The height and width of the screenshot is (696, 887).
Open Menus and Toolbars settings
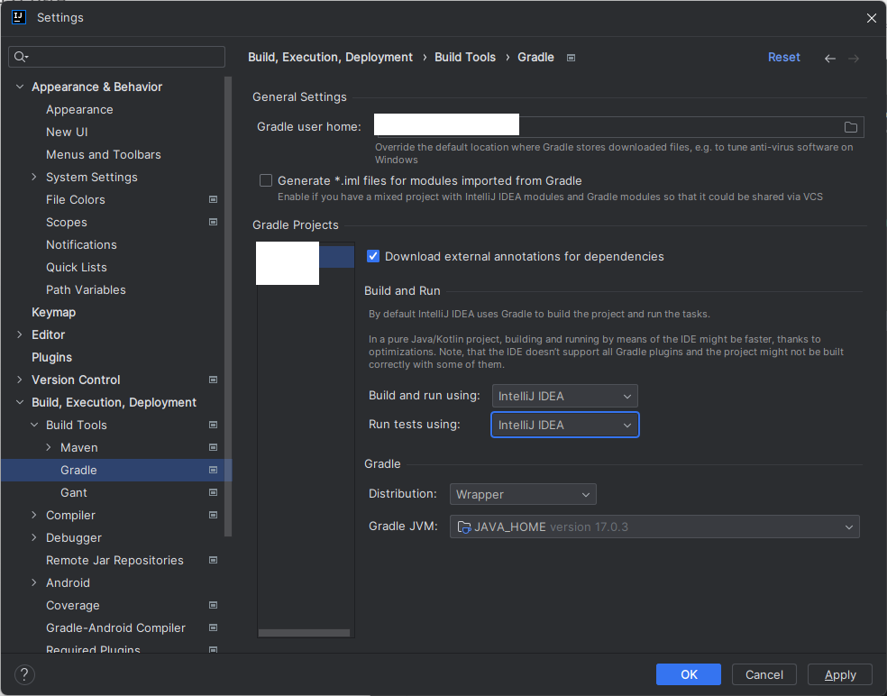tap(104, 154)
